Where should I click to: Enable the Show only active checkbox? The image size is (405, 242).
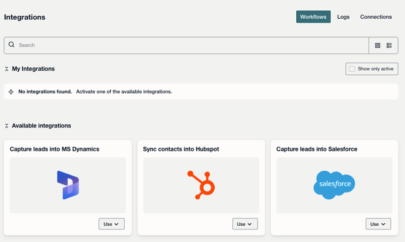(352, 69)
